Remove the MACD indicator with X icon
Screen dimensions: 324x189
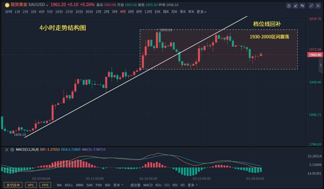[x=7, y=150]
